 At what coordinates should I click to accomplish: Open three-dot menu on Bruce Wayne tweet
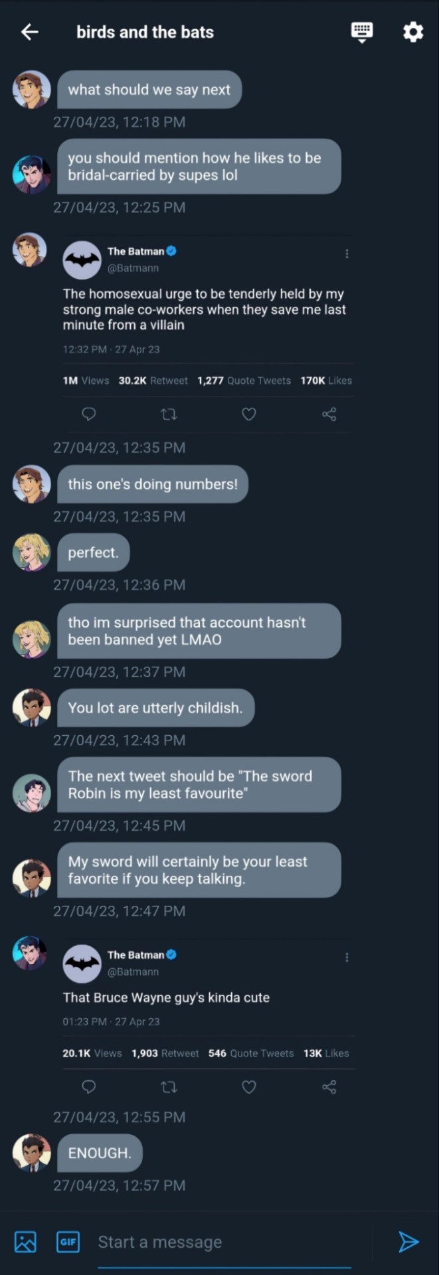pyautogui.click(x=347, y=958)
